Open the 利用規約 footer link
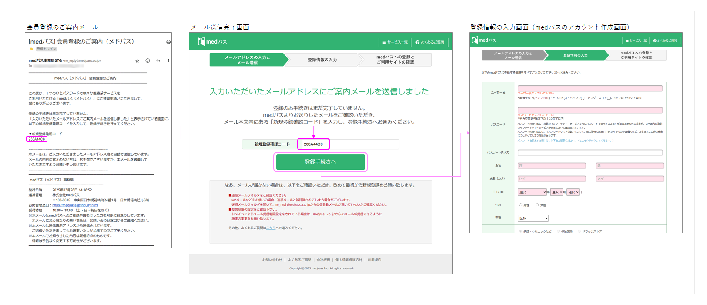Screen dimensions: 707x305 pyautogui.click(x=374, y=260)
